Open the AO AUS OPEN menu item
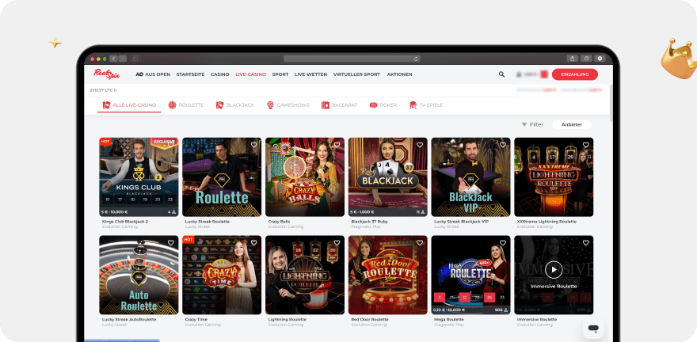 (153, 74)
